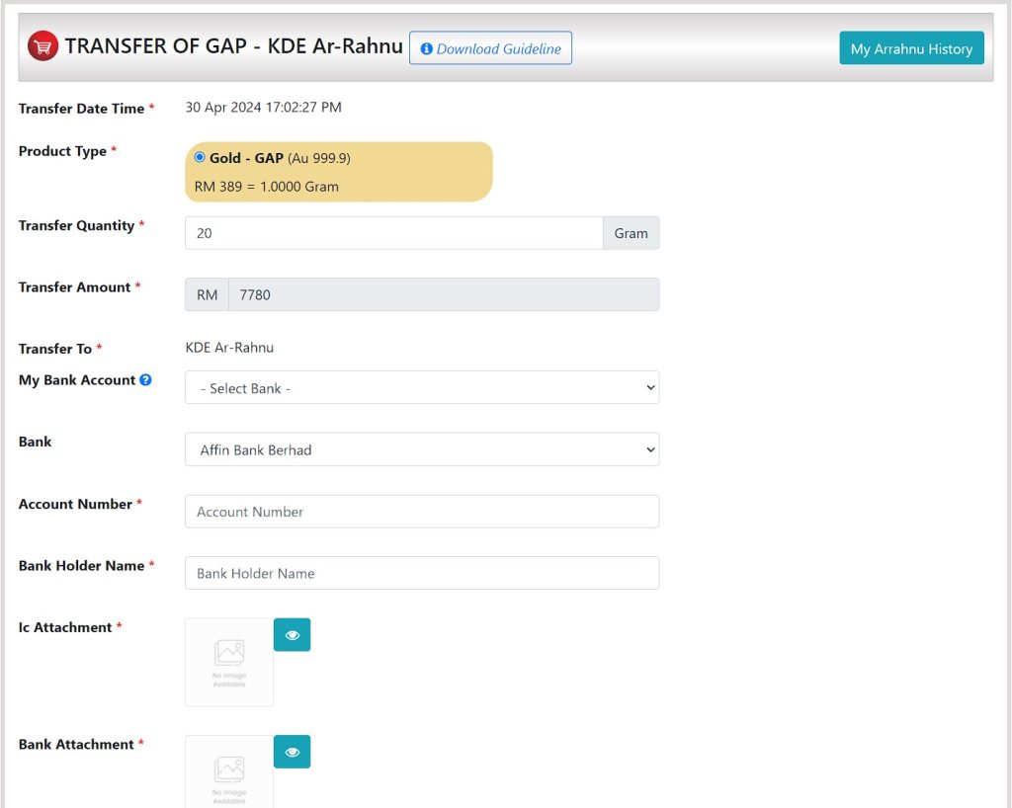Select the Gold - GAP radio button
The image size is (1012, 808).
(200, 157)
